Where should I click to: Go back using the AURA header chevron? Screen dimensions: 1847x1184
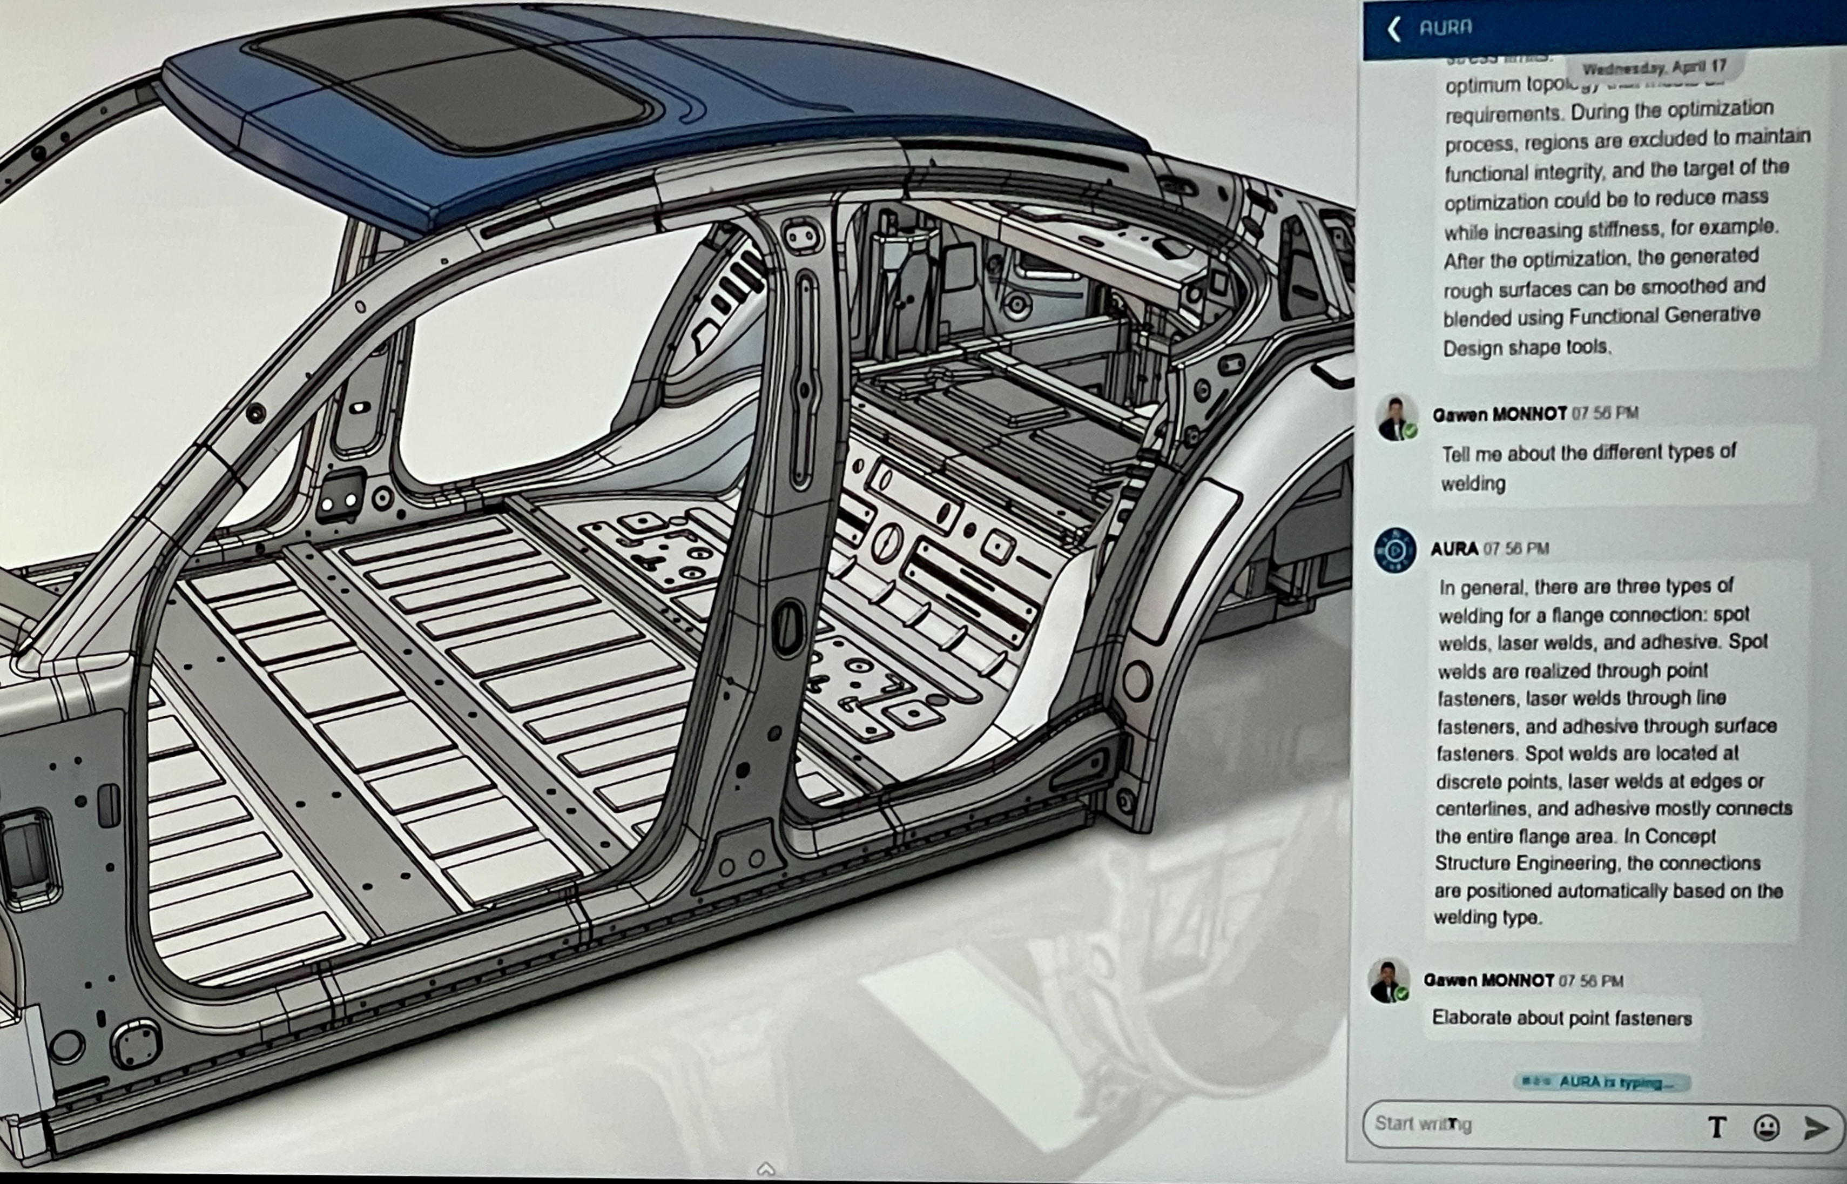click(x=1393, y=29)
